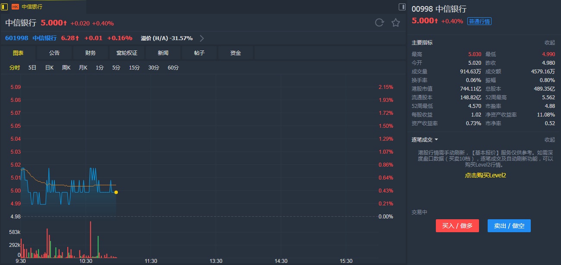This screenshot has width=561, height=265.
Task: Toggle the left sidebar panel icon
Action: tap(5, 6)
